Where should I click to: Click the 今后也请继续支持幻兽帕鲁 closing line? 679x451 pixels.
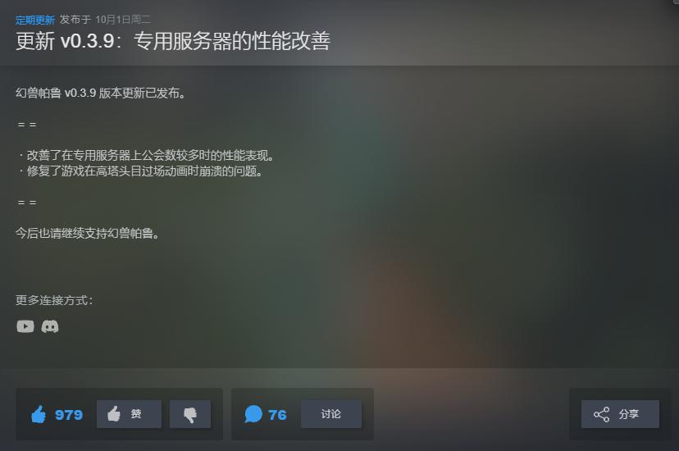coord(88,234)
